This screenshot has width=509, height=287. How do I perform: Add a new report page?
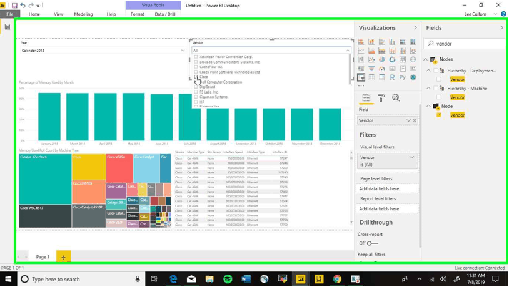(63, 257)
